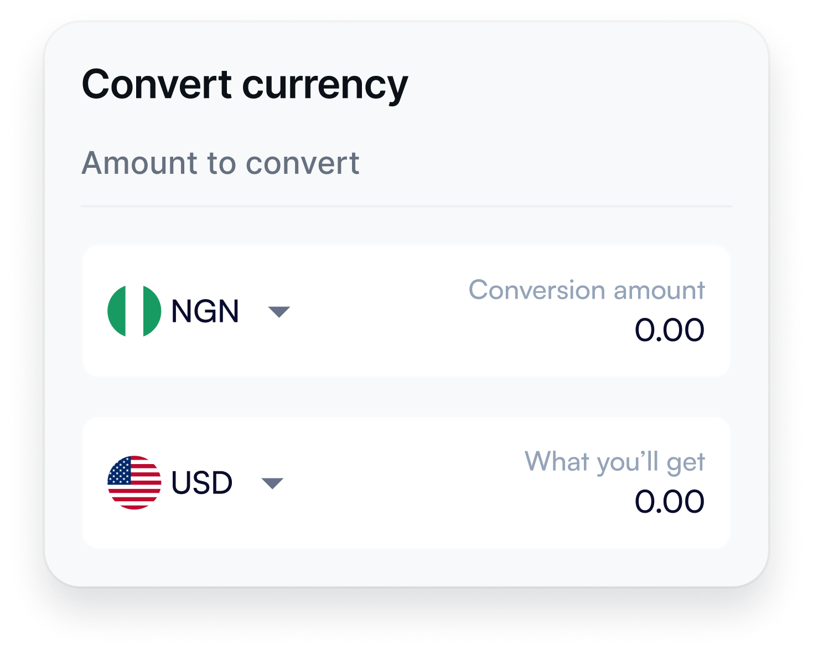Click the "Amount to convert" subtitle
Viewport: 813px width, 654px height.
pyautogui.click(x=220, y=163)
